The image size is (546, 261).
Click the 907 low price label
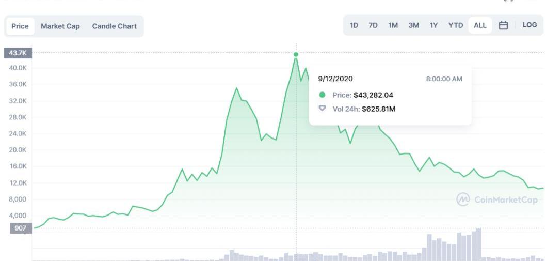coord(18,228)
